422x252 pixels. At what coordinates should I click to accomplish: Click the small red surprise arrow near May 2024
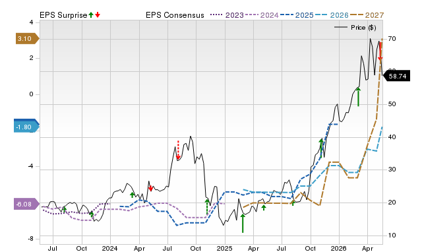coord(151,189)
